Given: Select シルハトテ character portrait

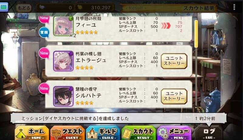Looking at the screenshot, I should 63,96.
